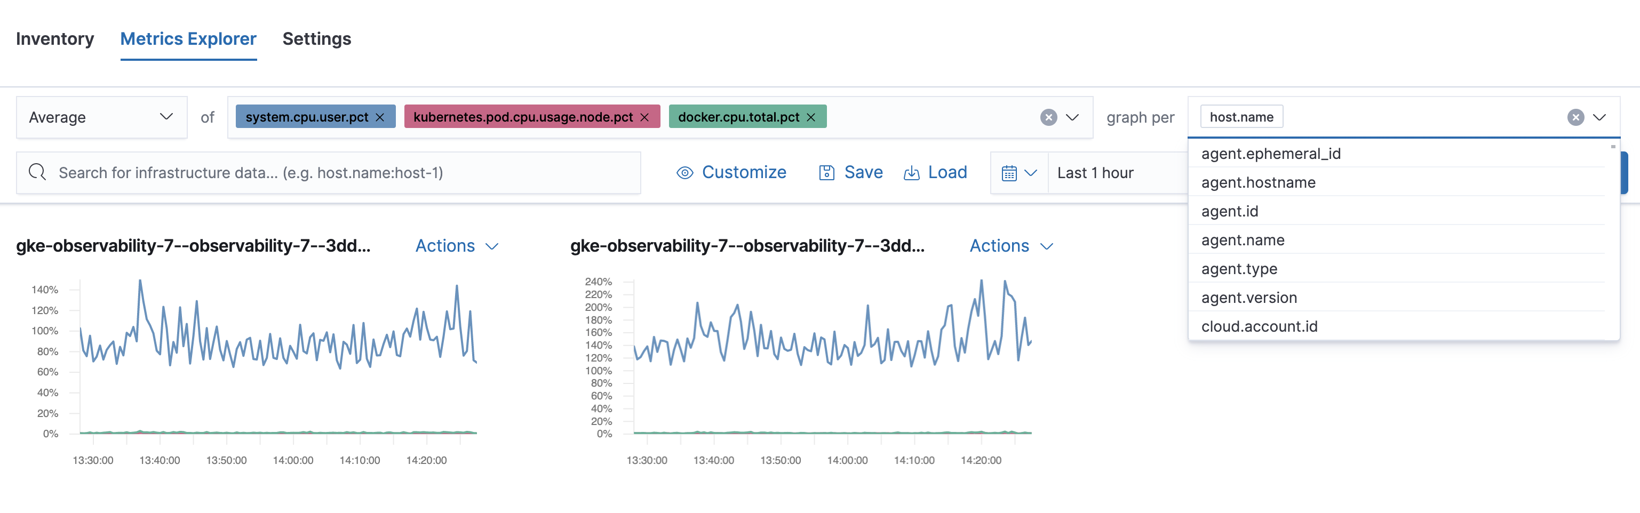Remove the docker.cpu.total.pct metric
Screen dimensions: 1640x513
pyautogui.click(x=811, y=117)
